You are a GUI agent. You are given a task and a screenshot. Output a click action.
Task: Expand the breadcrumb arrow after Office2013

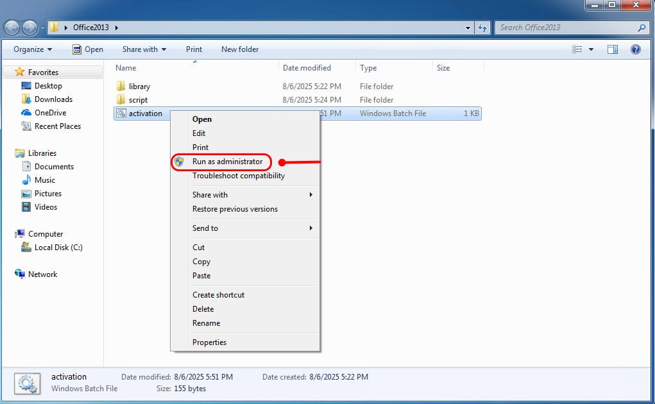[117, 28]
